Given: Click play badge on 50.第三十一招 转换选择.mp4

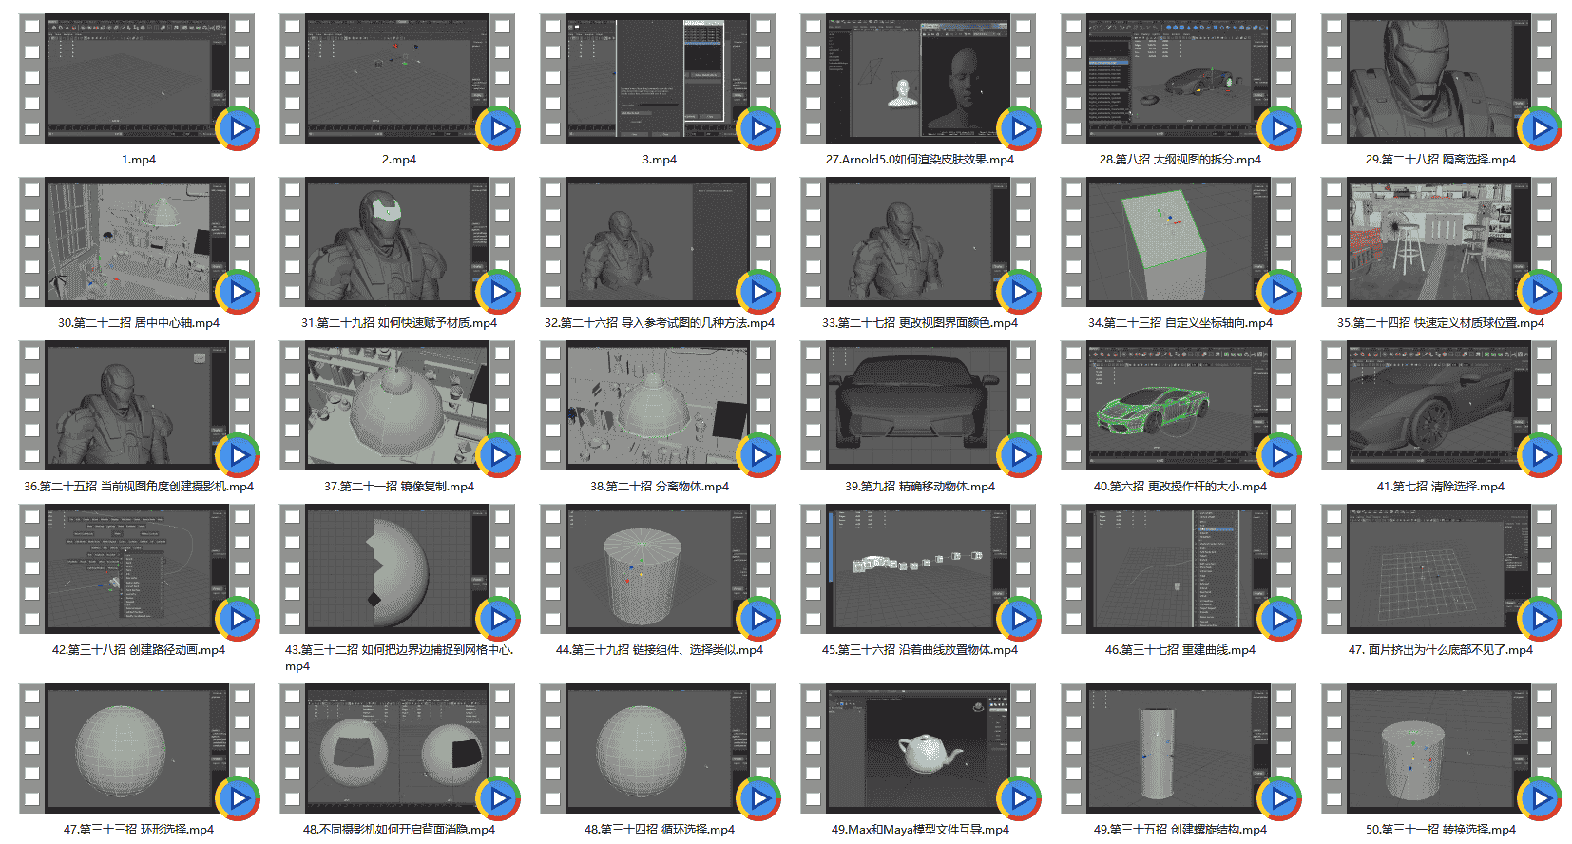Looking at the screenshot, I should tap(1540, 798).
